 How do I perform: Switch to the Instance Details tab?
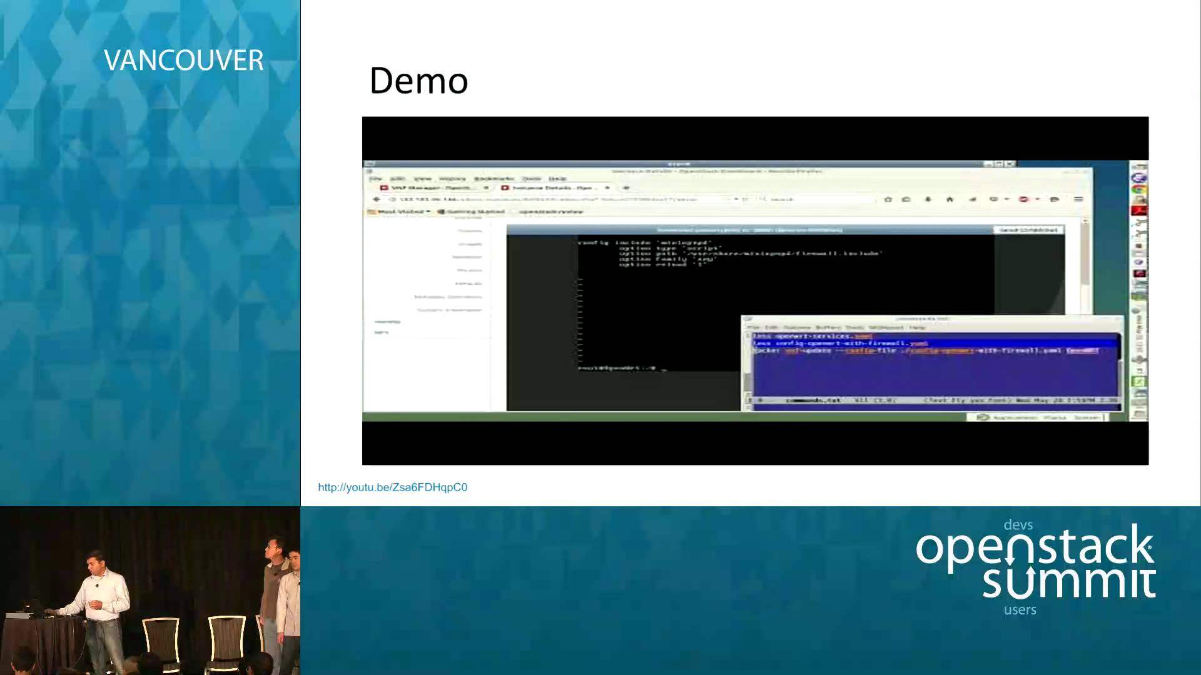pos(550,187)
